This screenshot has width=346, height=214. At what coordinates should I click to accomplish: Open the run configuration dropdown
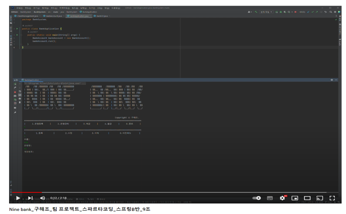pyautogui.click(x=266, y=12)
